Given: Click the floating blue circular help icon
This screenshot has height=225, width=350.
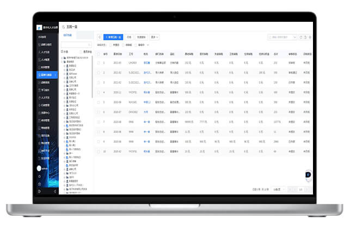Looking at the screenshot, I should click(308, 174).
